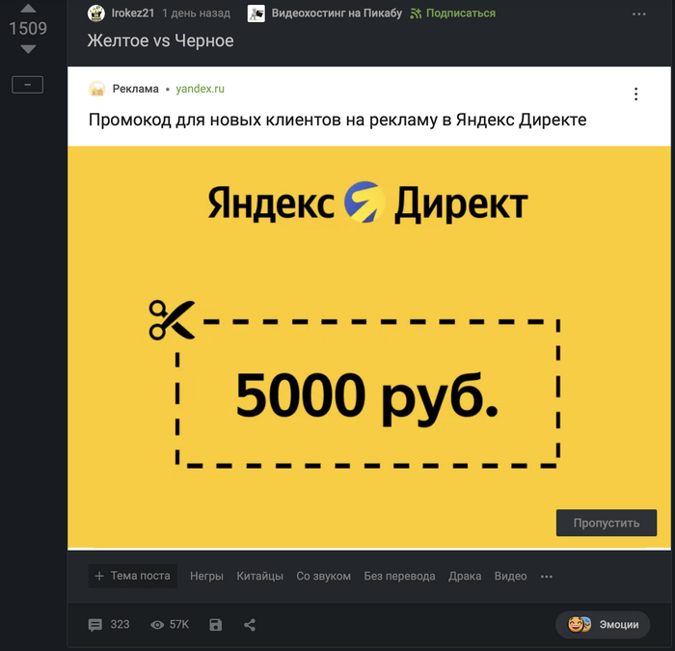The image size is (675, 651).
Task: Select the Без перевода tag
Action: pyautogui.click(x=399, y=576)
